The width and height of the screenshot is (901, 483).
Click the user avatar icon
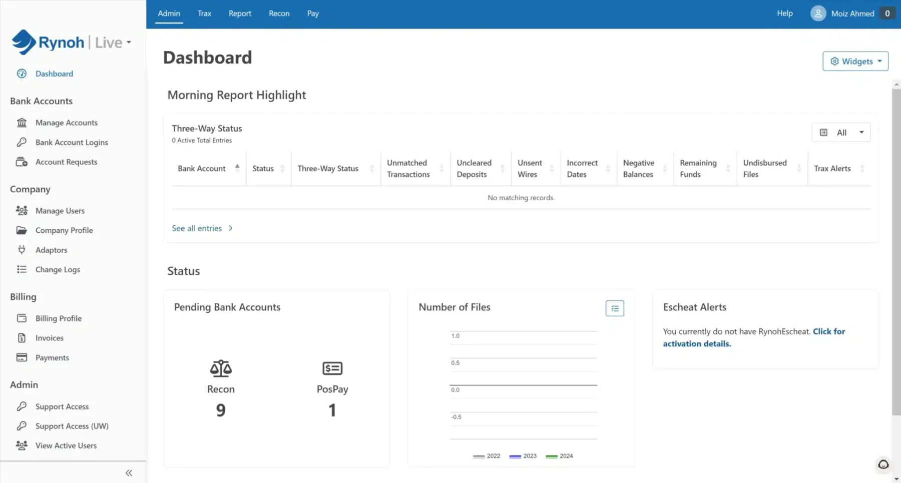(818, 14)
